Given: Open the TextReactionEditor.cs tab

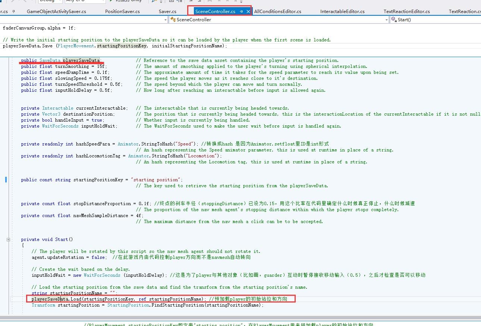Looking at the screenshot, I should tap(406, 12).
